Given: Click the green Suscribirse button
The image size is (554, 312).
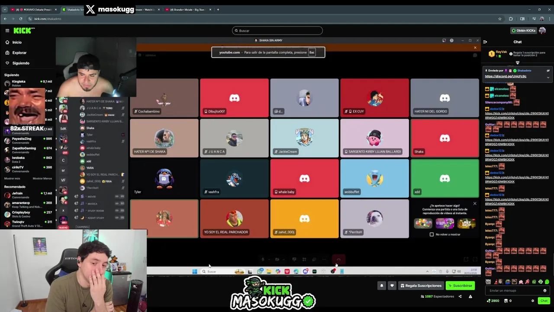Looking at the screenshot, I should (460, 286).
